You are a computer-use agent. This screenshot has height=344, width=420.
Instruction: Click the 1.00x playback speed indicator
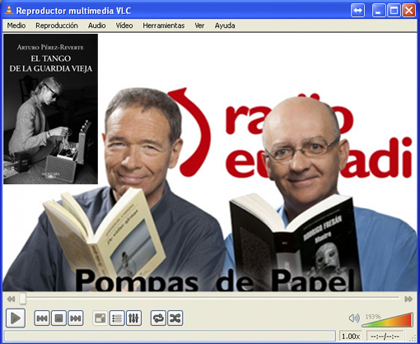pyautogui.click(x=351, y=336)
